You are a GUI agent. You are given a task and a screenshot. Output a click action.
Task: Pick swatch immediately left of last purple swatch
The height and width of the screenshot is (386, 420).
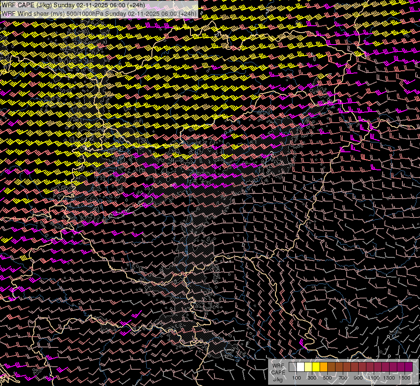(x=401, y=367)
